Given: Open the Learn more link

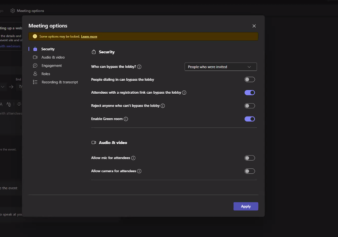Looking at the screenshot, I should pos(89,36).
